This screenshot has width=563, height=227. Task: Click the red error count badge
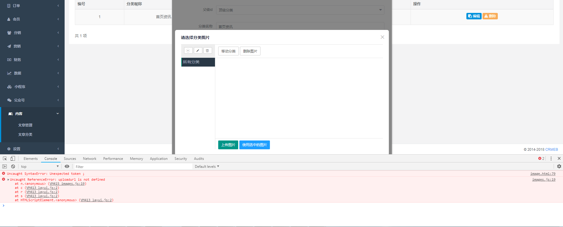[x=541, y=158]
